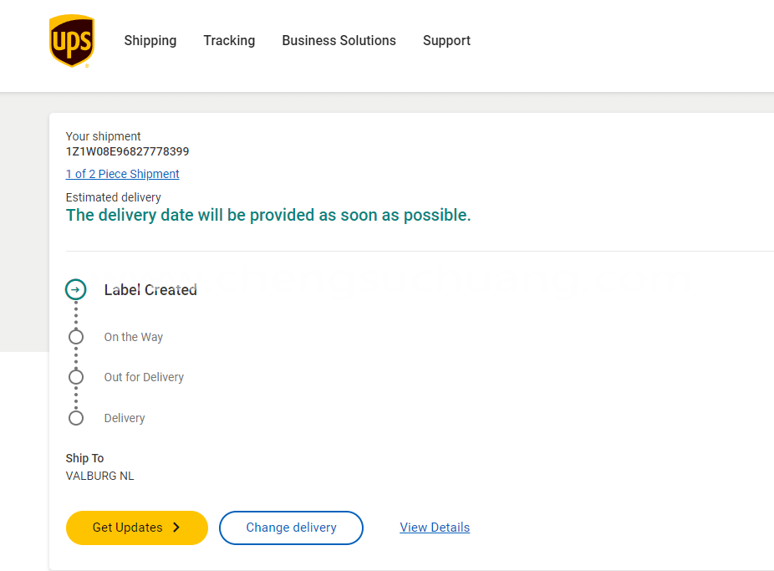Click the On the Way step label
The image size is (774, 571).
click(x=133, y=337)
